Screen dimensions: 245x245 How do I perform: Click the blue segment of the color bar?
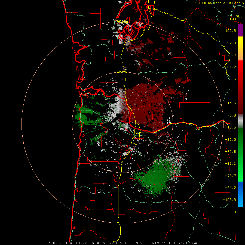pos(240,194)
